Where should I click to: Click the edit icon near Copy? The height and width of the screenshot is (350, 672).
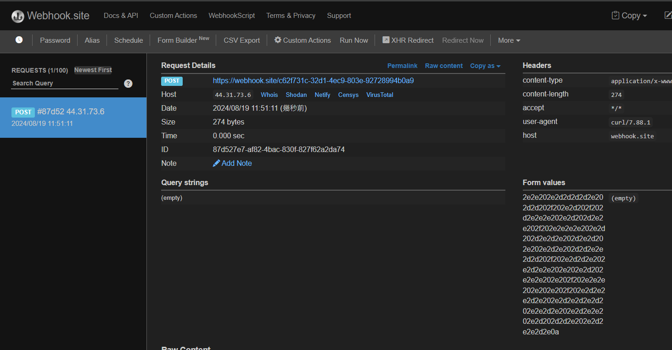(668, 15)
